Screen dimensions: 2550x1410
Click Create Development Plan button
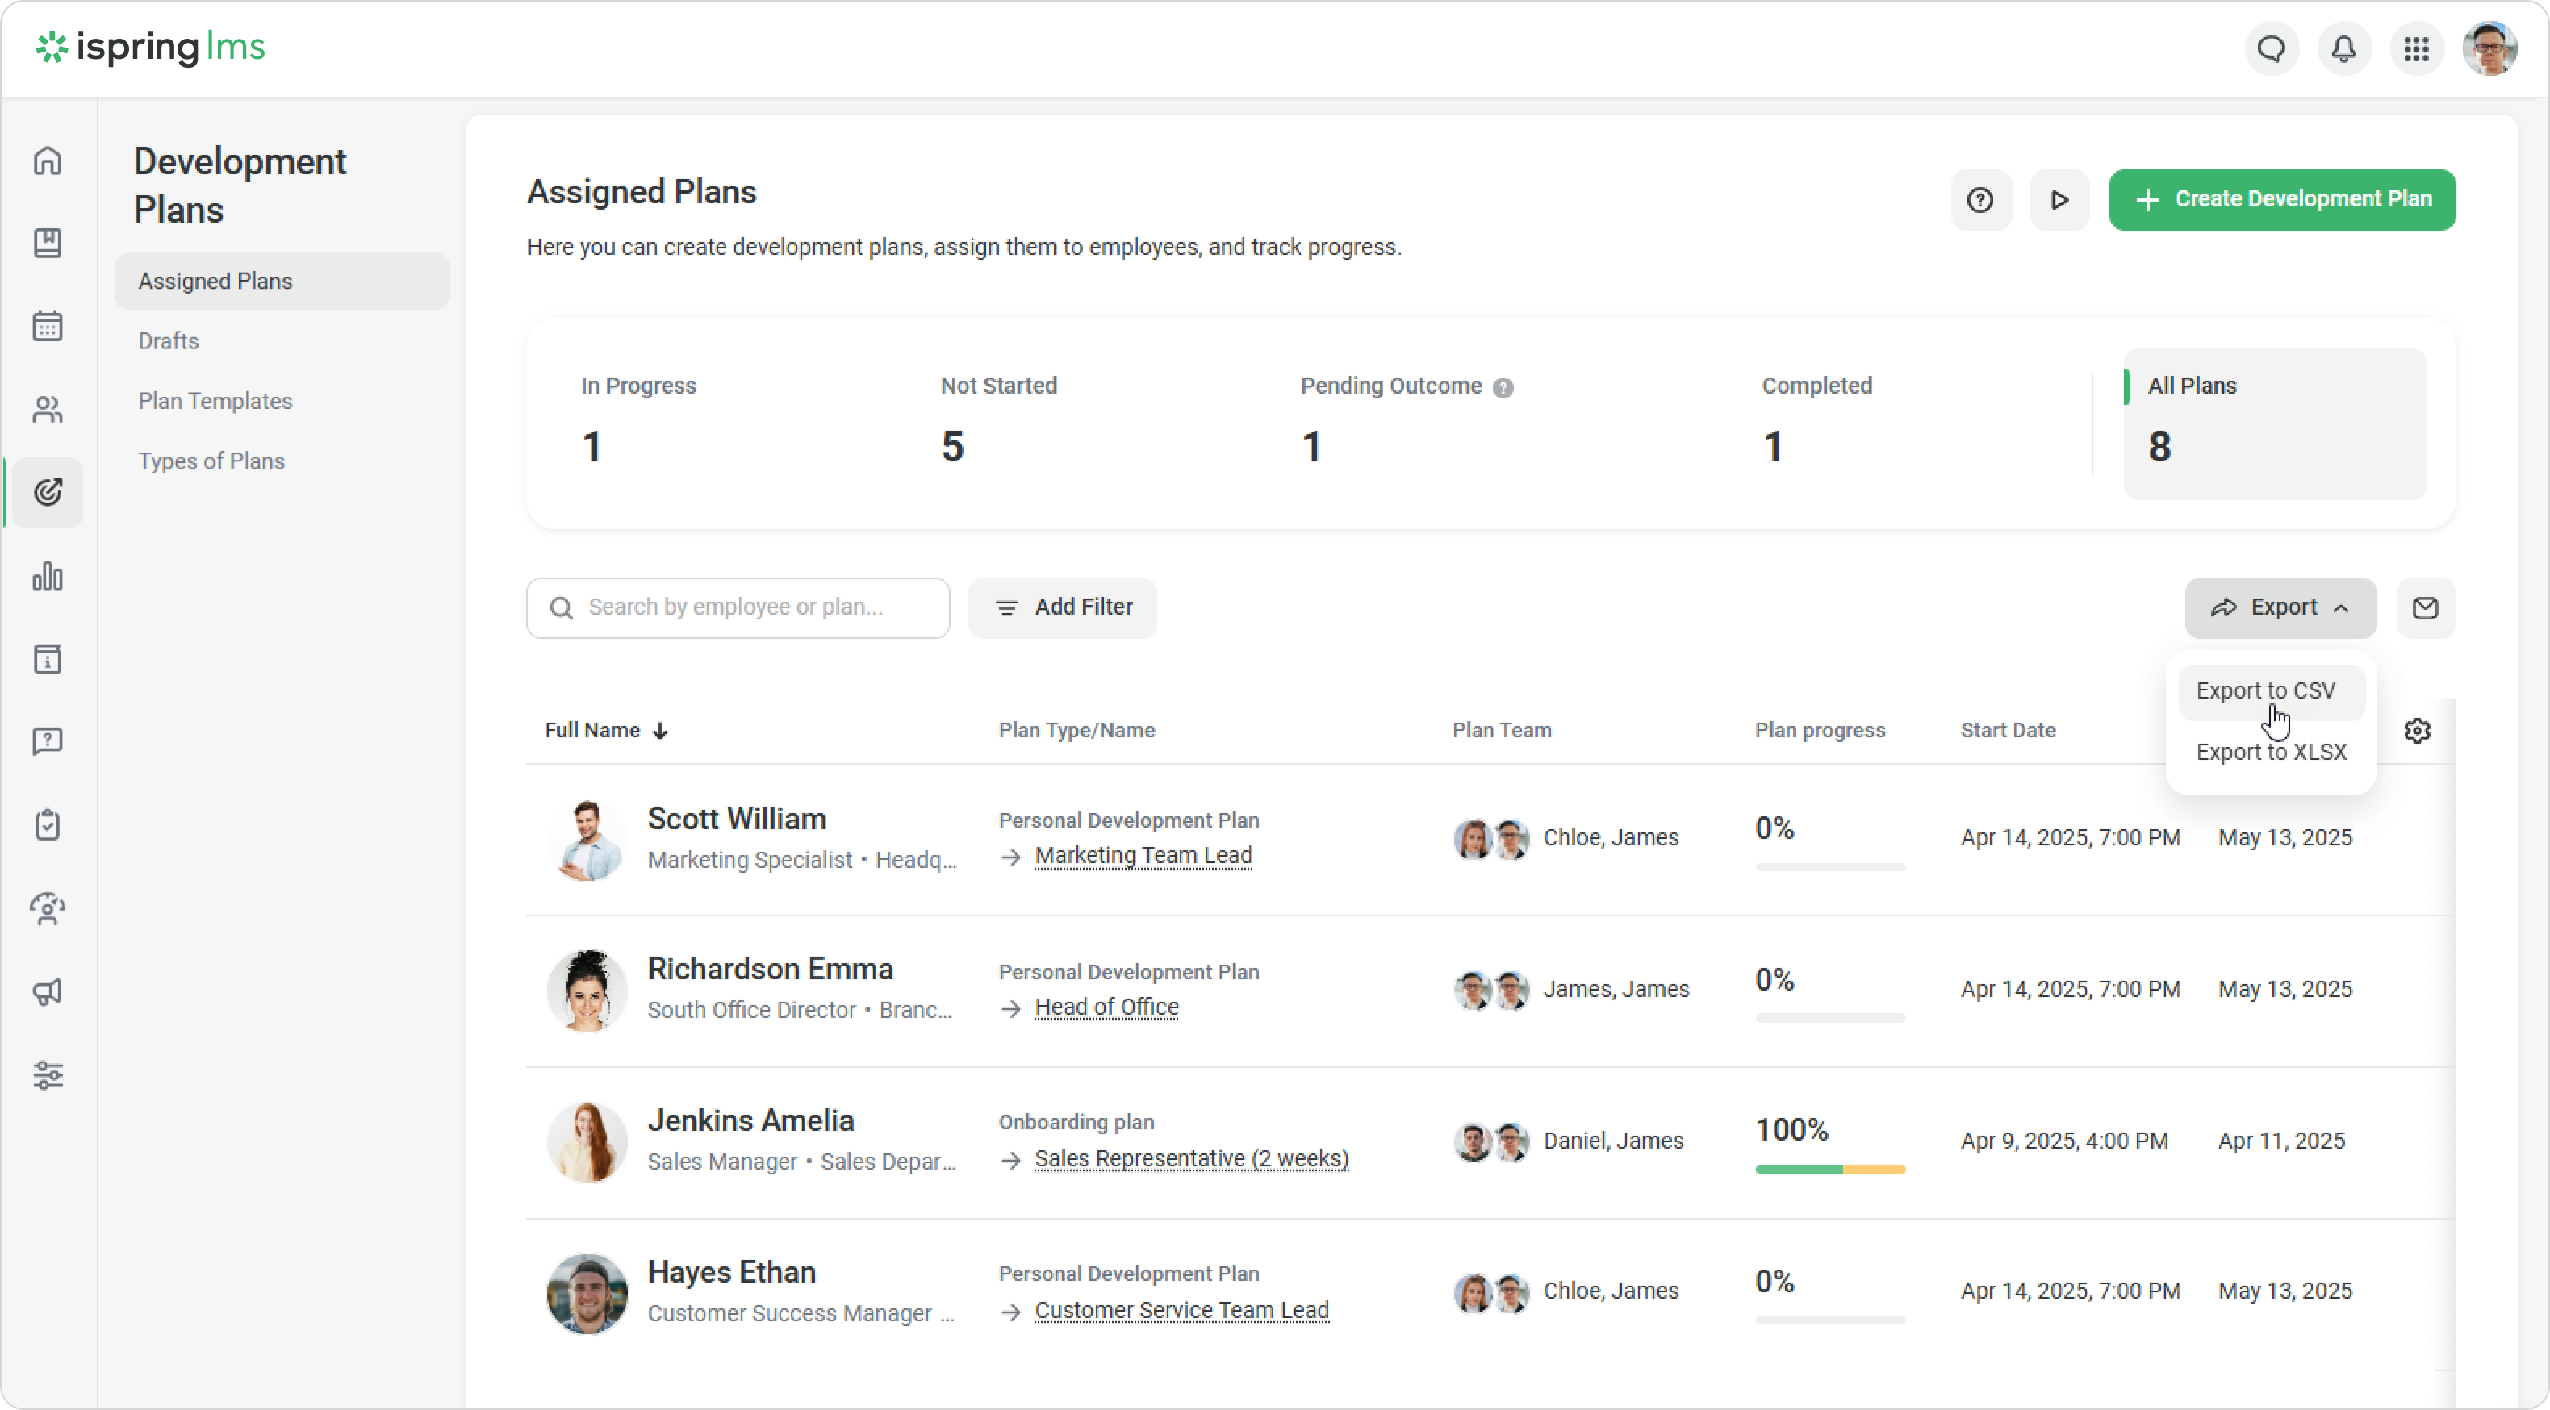point(2282,200)
